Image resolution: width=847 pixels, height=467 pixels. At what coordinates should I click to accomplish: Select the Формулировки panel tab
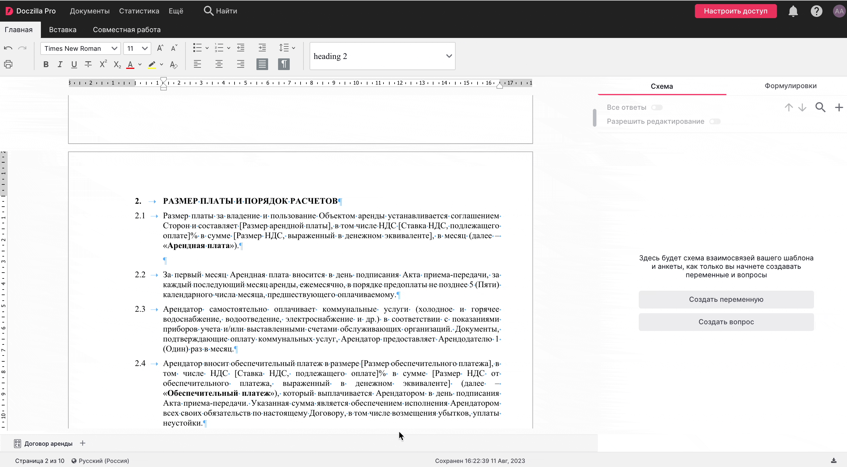(790, 86)
